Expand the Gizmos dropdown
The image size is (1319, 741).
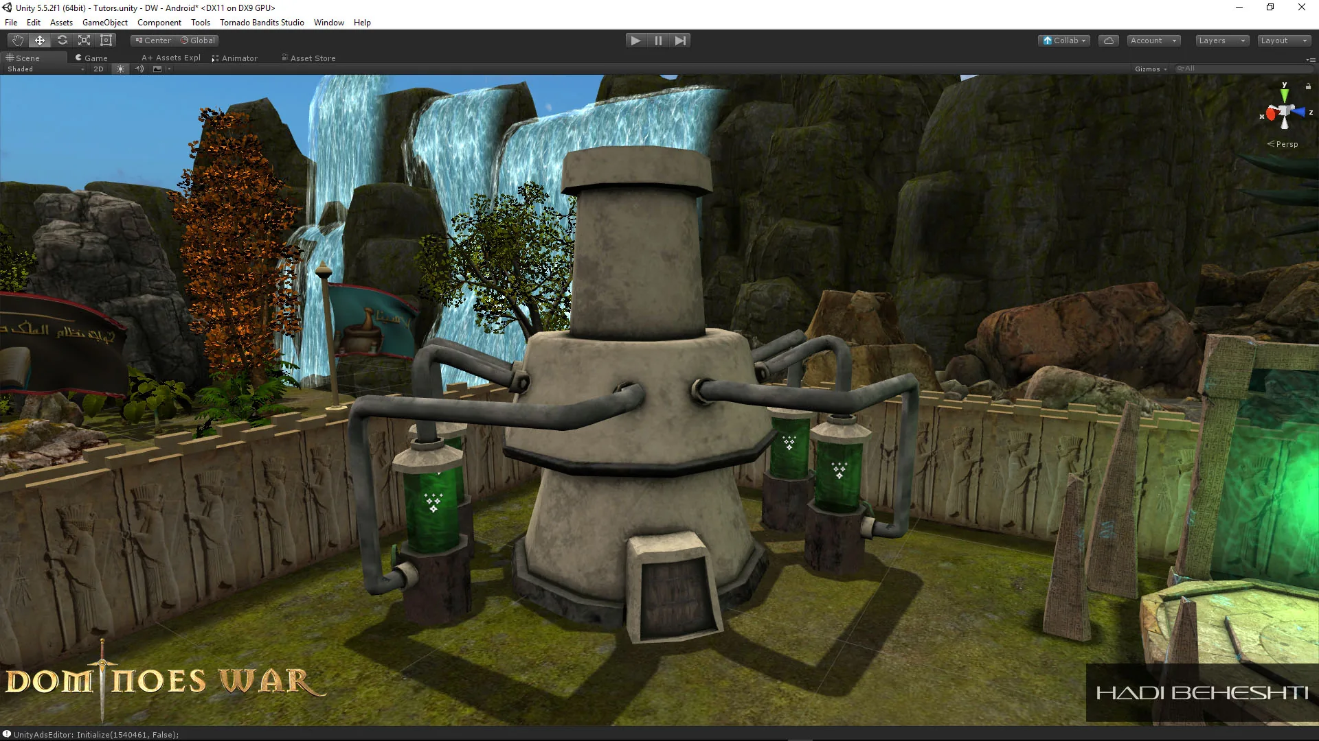pos(1151,69)
